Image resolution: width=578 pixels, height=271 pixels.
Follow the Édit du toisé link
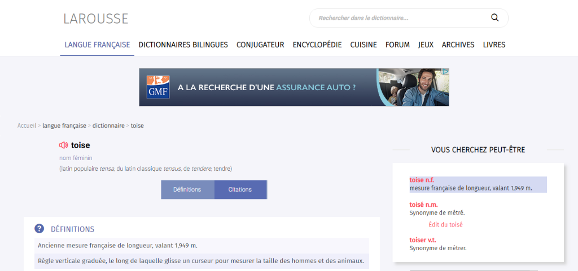tap(445, 225)
